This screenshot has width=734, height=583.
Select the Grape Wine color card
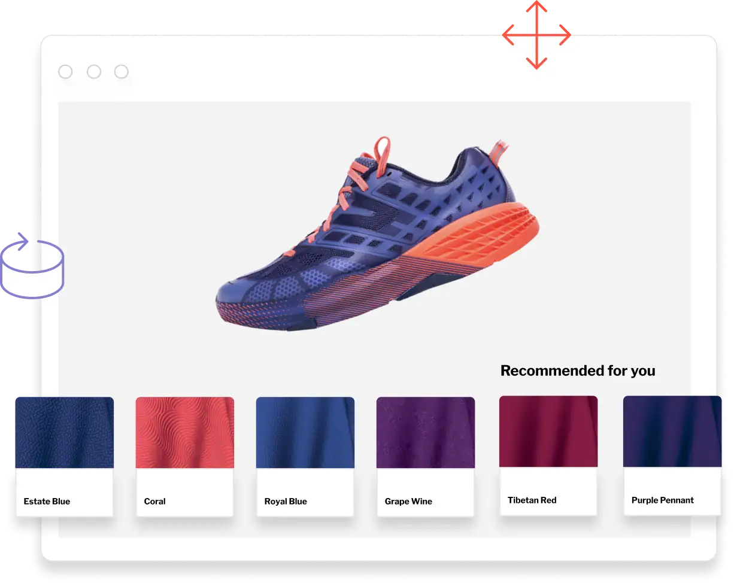click(425, 456)
